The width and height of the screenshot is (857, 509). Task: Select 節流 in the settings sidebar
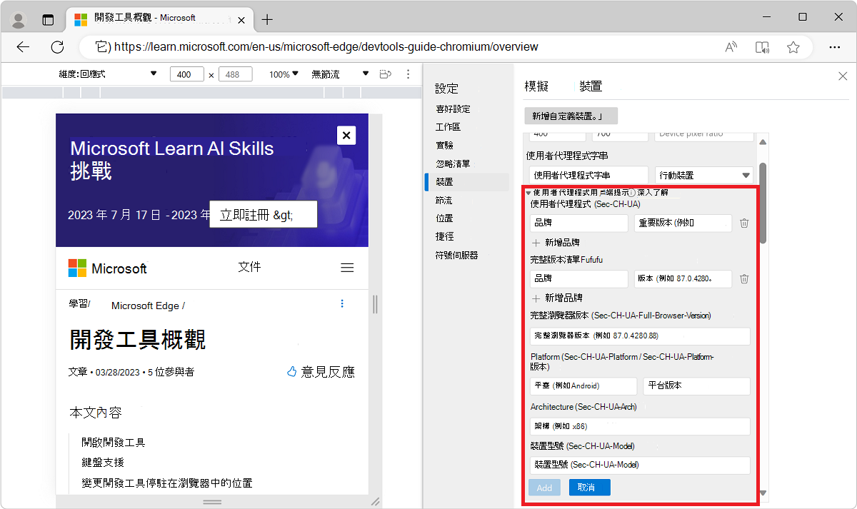(x=443, y=200)
